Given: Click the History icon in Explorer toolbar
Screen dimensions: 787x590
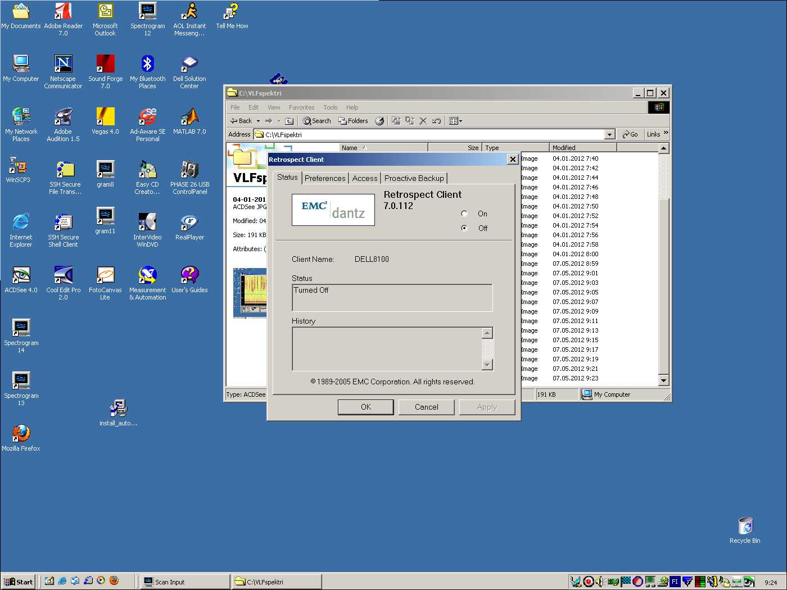Looking at the screenshot, I should tap(379, 121).
